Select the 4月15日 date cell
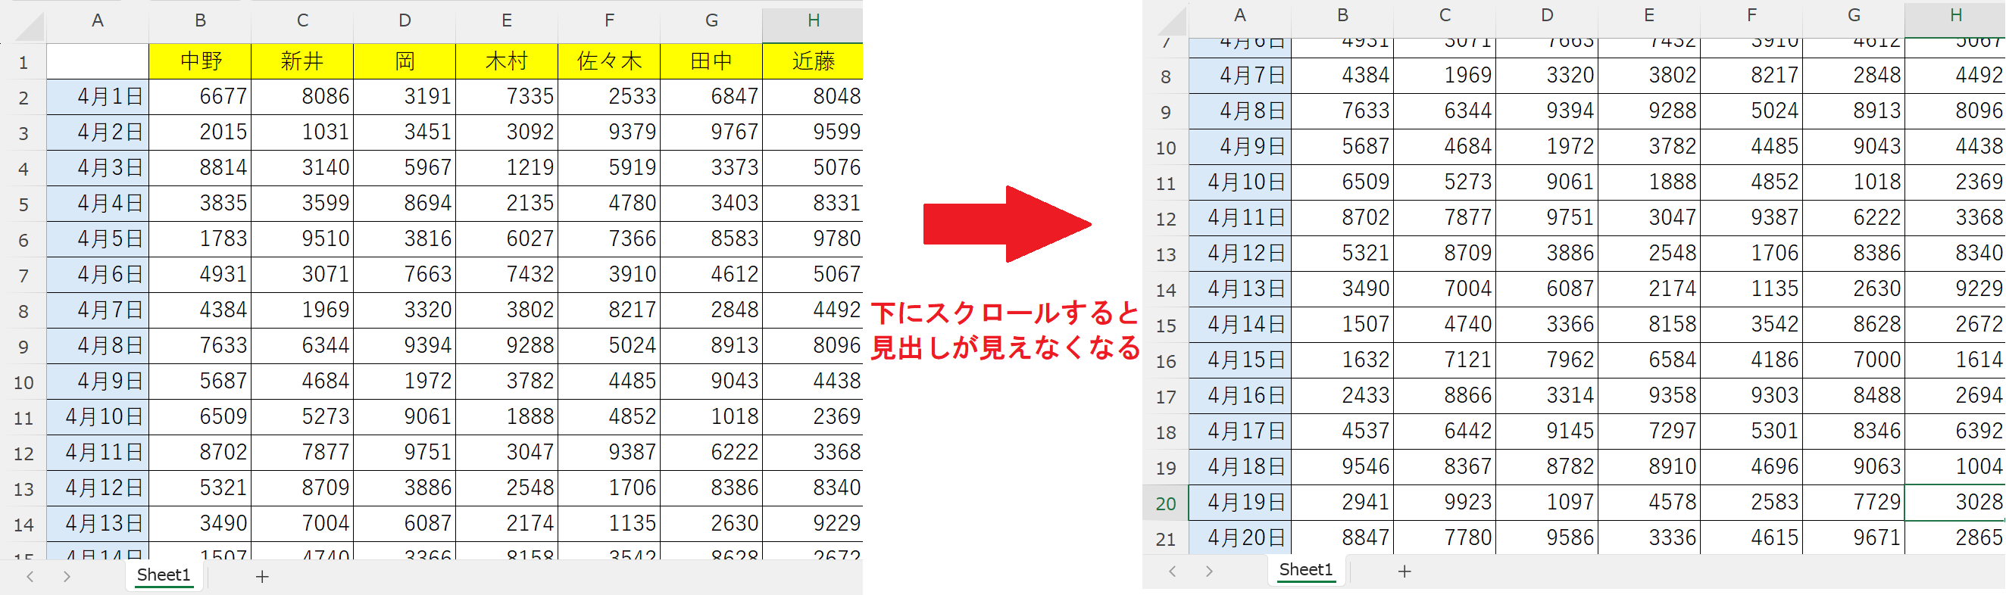Viewport: 2006px width, 595px height. tap(1239, 361)
